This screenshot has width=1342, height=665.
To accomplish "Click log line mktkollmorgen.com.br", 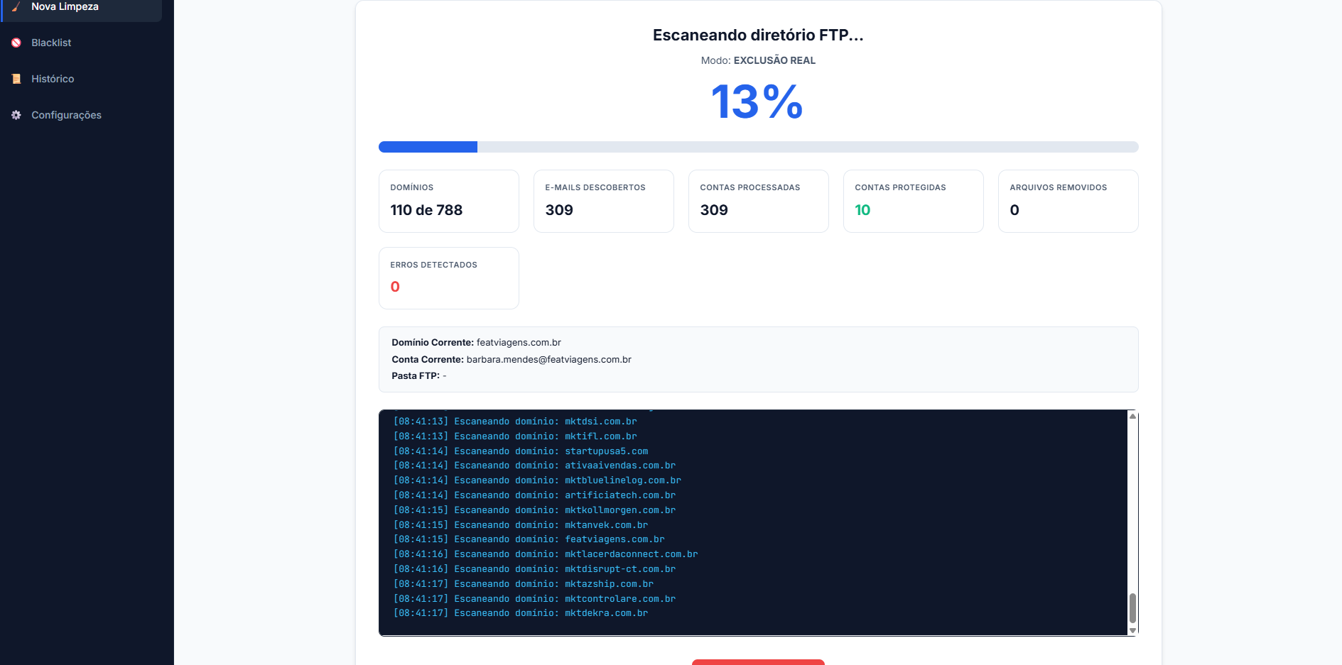I will [534, 510].
